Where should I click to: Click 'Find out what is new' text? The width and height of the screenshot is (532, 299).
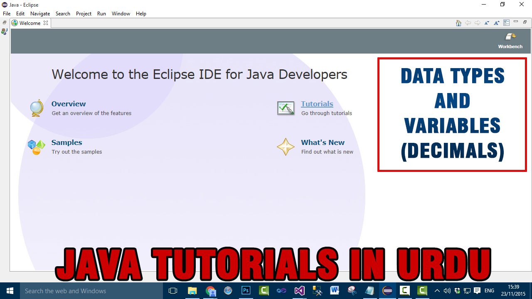coord(327,152)
